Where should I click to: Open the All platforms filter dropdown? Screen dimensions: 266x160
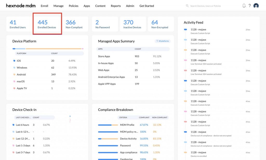163,41
